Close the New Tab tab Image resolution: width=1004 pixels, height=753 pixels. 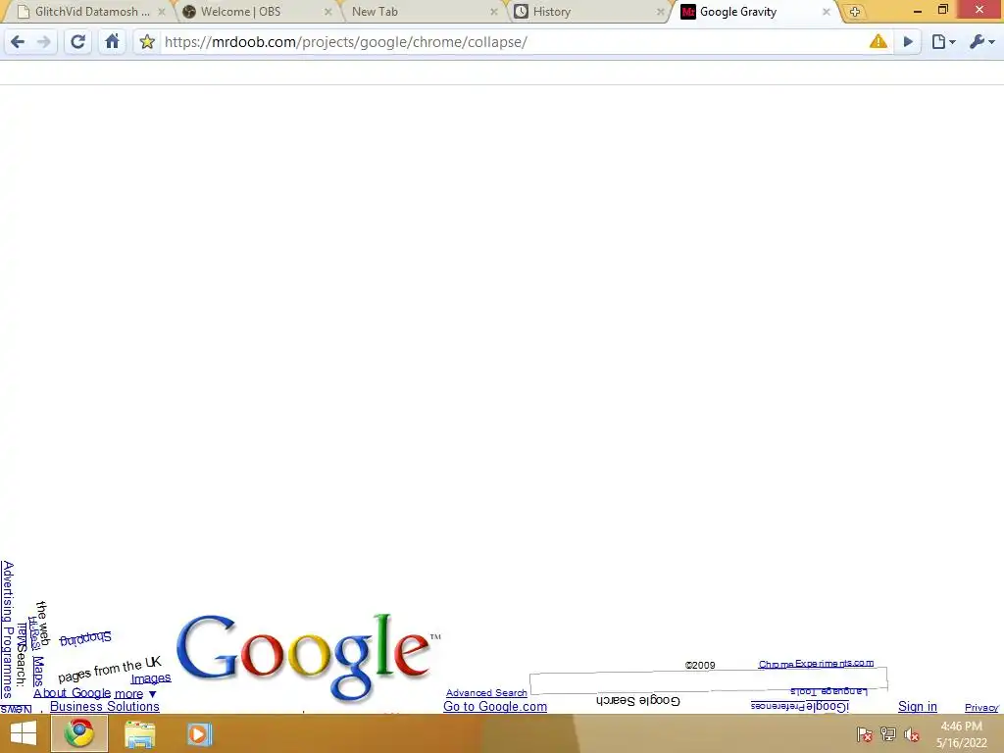pos(494,12)
